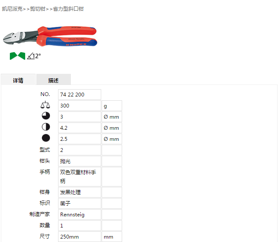Screen dimensions: 278x242
Task: Open the Knipex pliers product image
Action: tap(50, 36)
